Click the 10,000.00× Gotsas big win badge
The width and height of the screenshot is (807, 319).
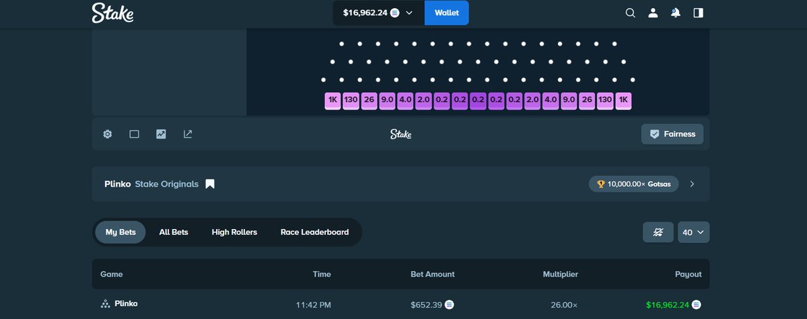[633, 184]
